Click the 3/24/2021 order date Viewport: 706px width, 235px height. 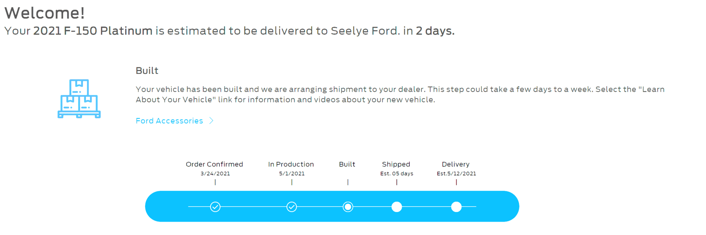(215, 174)
